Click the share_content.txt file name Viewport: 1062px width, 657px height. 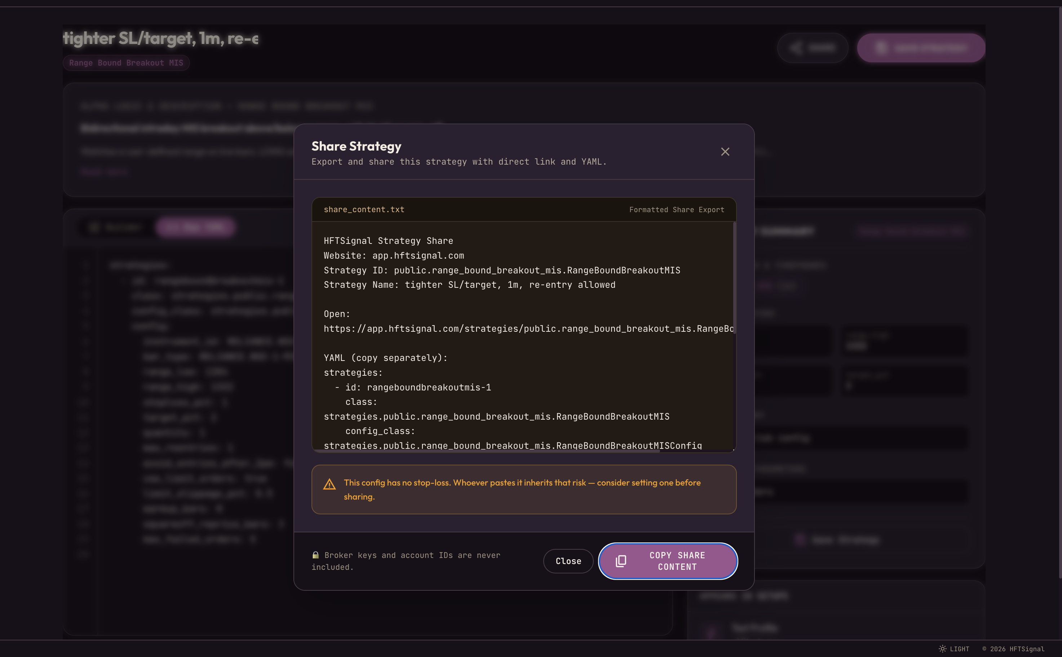[364, 209]
